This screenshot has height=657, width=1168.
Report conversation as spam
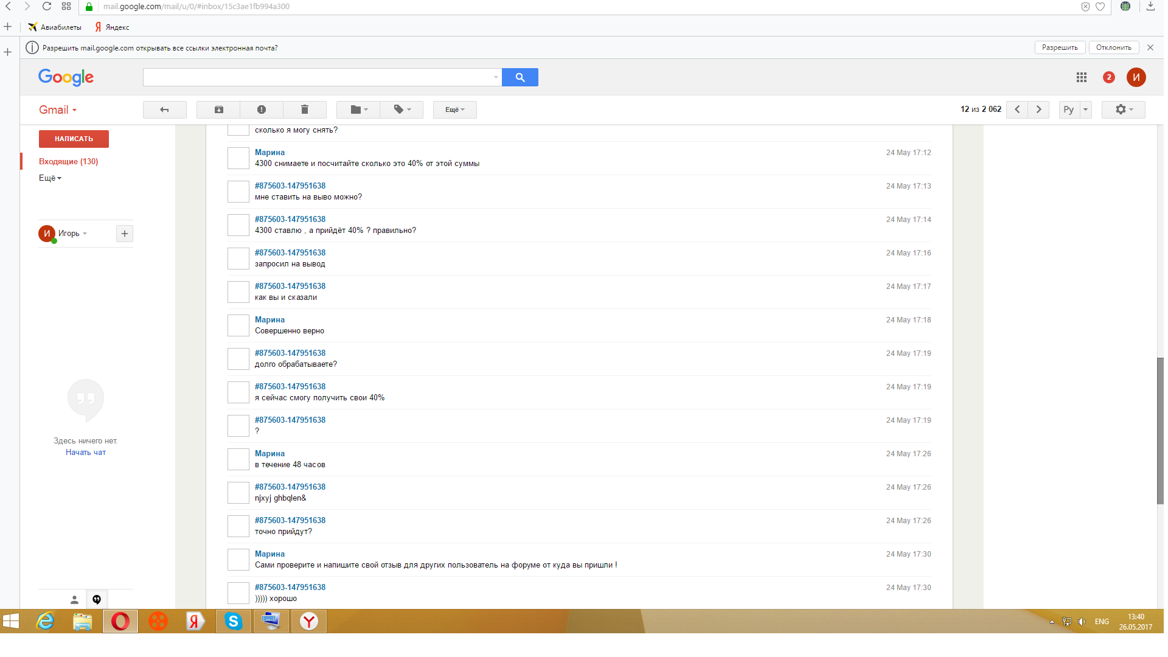262,109
